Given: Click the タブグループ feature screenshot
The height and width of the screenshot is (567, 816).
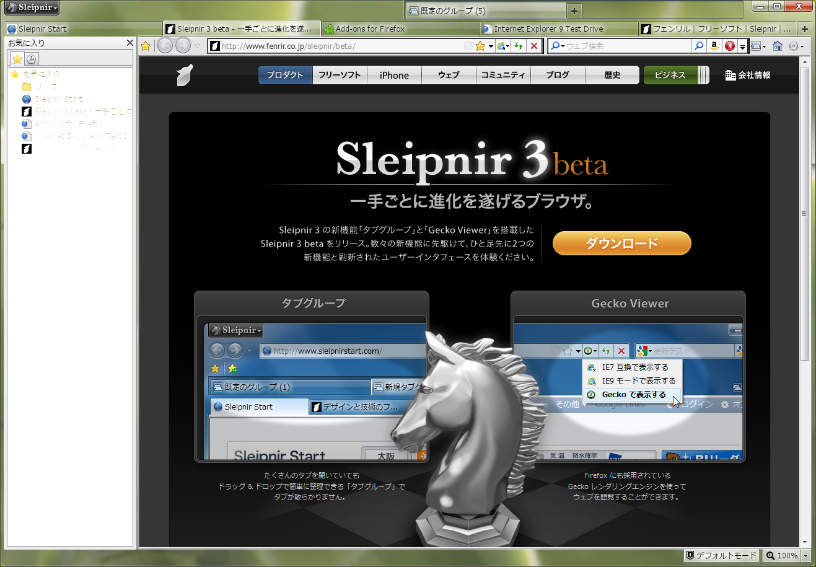Looking at the screenshot, I should pyautogui.click(x=312, y=389).
